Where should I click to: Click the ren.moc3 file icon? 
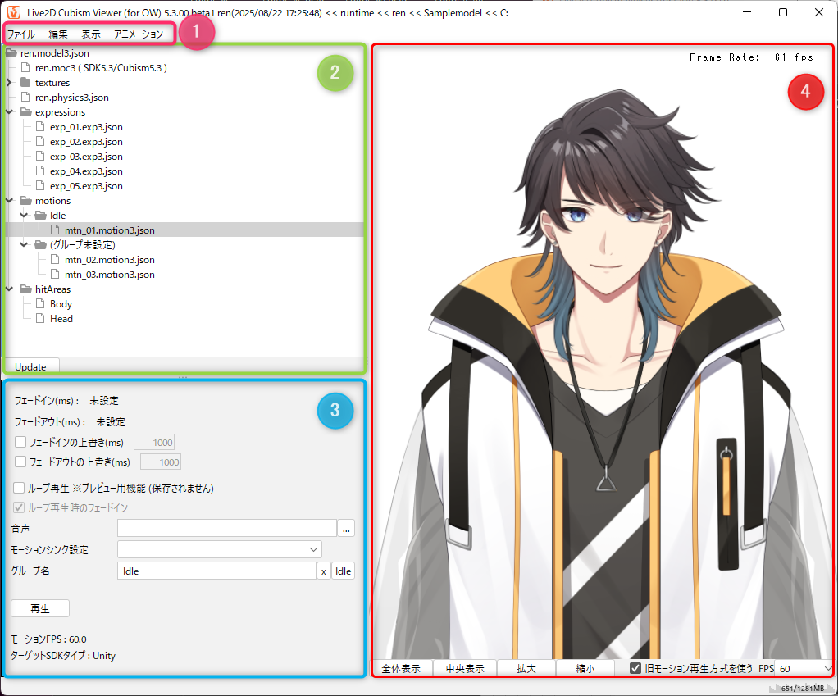point(25,68)
